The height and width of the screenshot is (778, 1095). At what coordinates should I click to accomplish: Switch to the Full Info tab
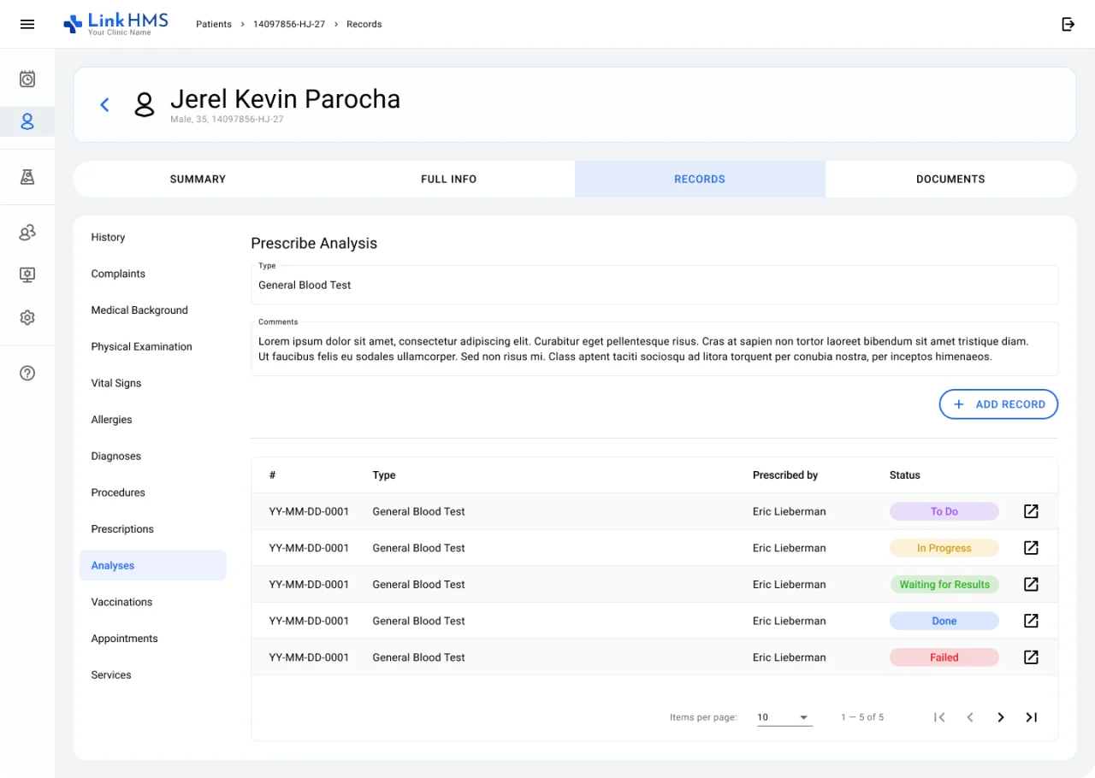449,180
